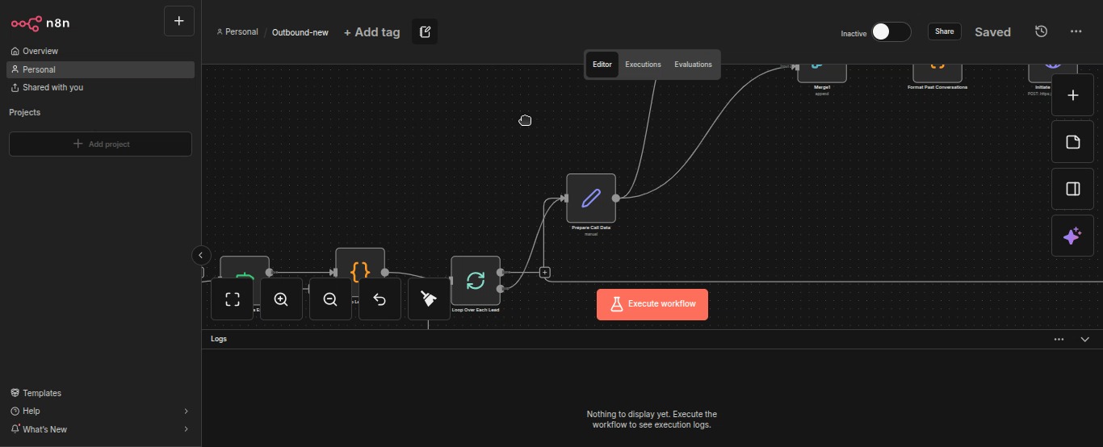Switch to the Executions tab
1103x447 pixels.
click(643, 65)
